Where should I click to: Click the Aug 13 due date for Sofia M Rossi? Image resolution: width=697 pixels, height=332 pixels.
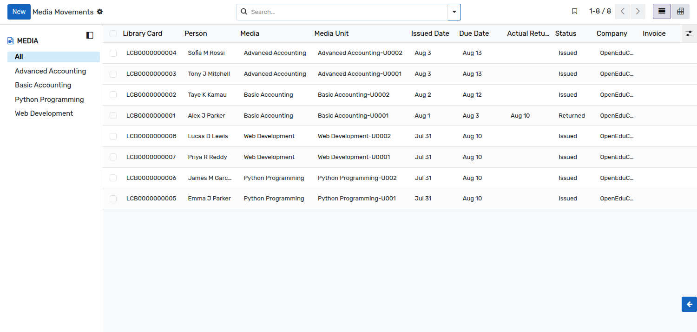click(472, 53)
